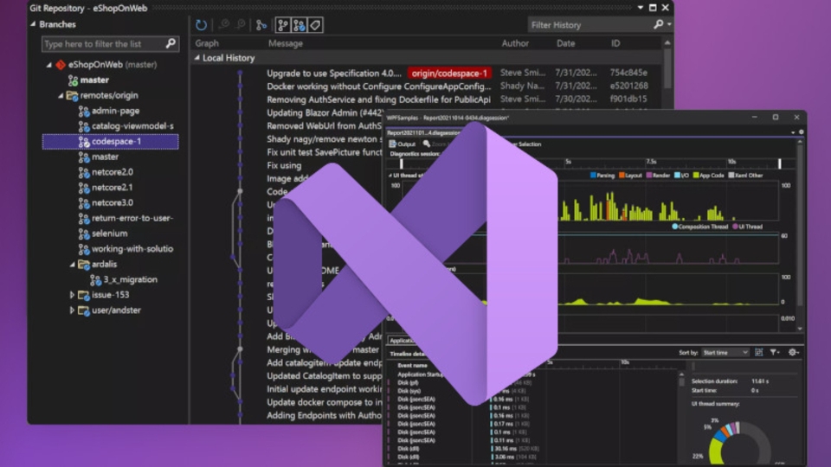831x467 pixels.
Task: Expand the issue-153 folder
Action: [x=72, y=295]
